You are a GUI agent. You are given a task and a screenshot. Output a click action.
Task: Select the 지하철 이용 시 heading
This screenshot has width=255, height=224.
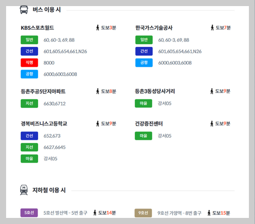pos(49,190)
